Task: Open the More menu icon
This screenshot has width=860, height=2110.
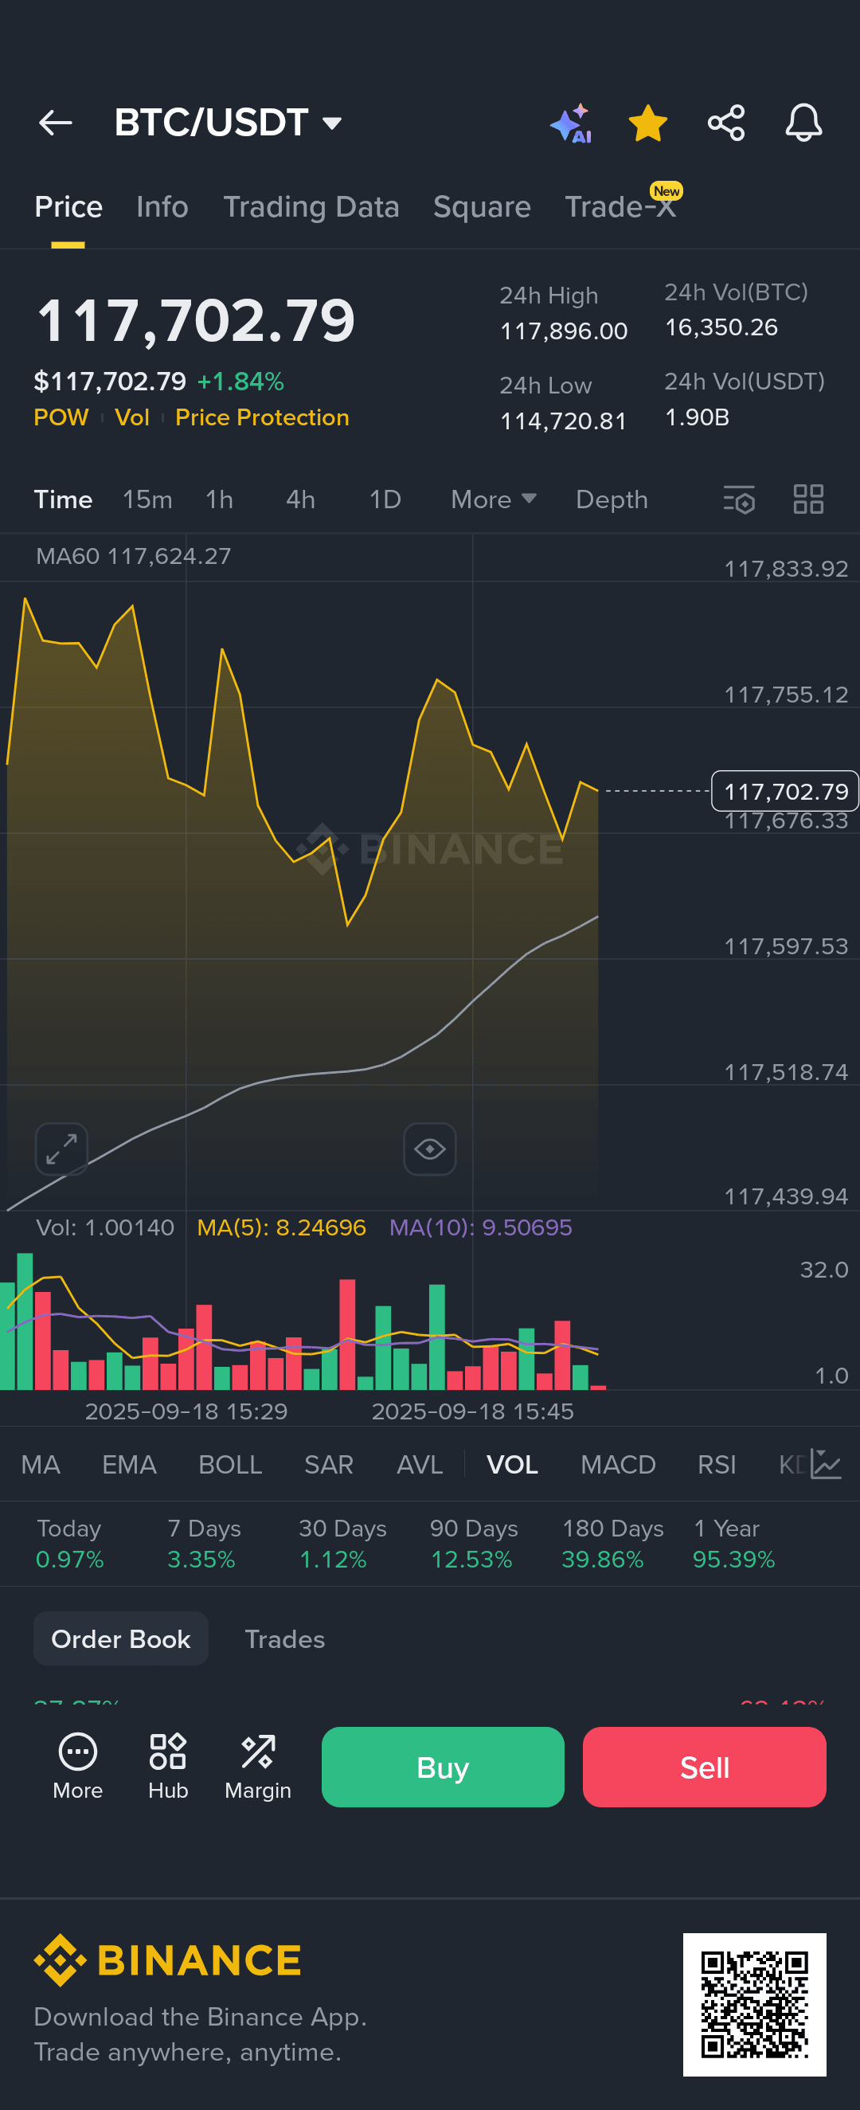Action: click(x=78, y=1767)
